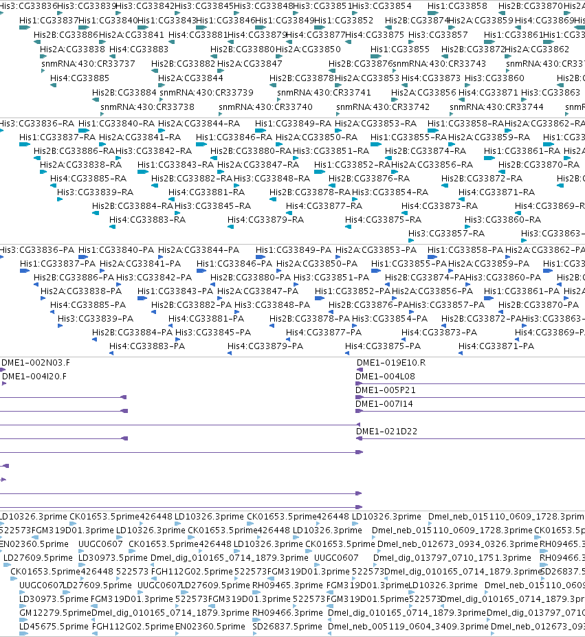Open the His2B:CG33870-RA transcript label
585x637 pixels.
pyautogui.click(x=539, y=165)
